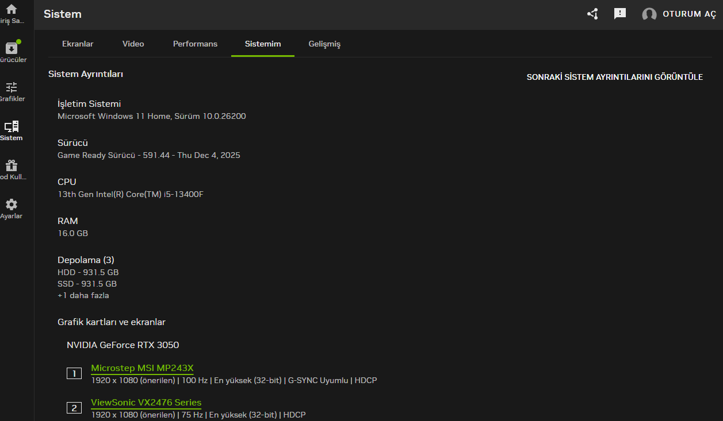
Task: Click Game Ready Sürücü 591.44 text
Action: (149, 155)
